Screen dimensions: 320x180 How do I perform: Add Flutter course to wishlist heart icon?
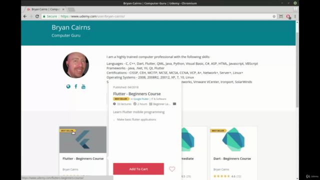pos(172,169)
